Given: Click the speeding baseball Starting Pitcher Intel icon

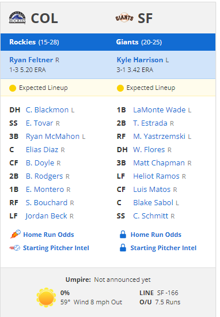Looking at the screenshot, I should (x=15, y=248).
